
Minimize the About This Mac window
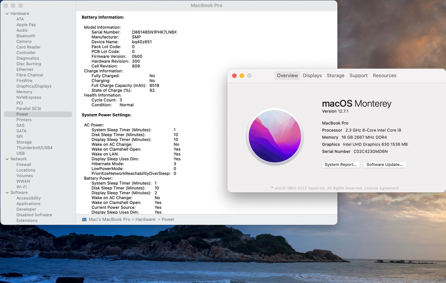click(242, 76)
